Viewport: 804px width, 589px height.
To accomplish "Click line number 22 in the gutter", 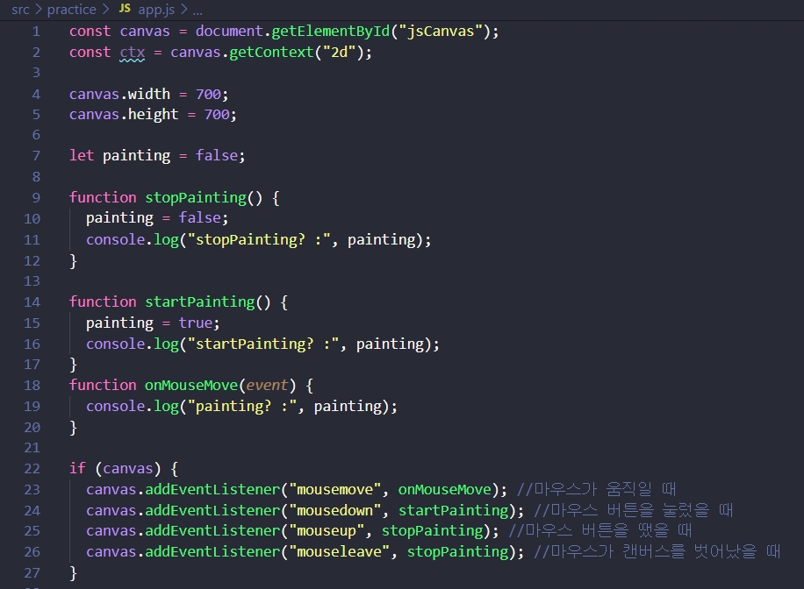I will click(x=32, y=468).
